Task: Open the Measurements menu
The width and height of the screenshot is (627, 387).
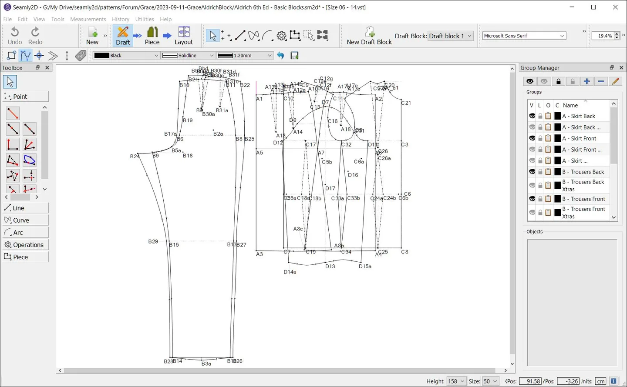Action: coord(88,19)
